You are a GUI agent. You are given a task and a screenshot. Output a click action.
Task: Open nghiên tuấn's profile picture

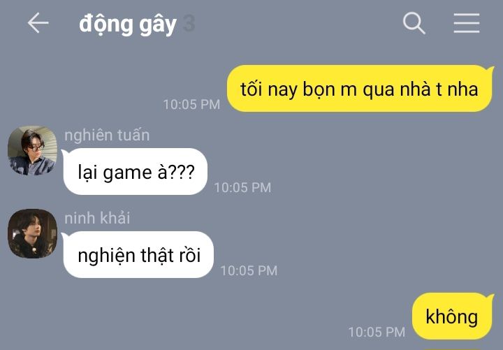click(x=32, y=150)
